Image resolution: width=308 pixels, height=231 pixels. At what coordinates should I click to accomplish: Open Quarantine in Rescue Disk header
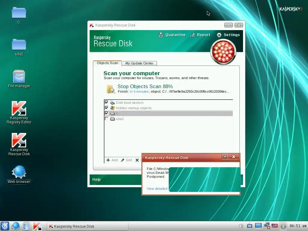tap(172, 35)
